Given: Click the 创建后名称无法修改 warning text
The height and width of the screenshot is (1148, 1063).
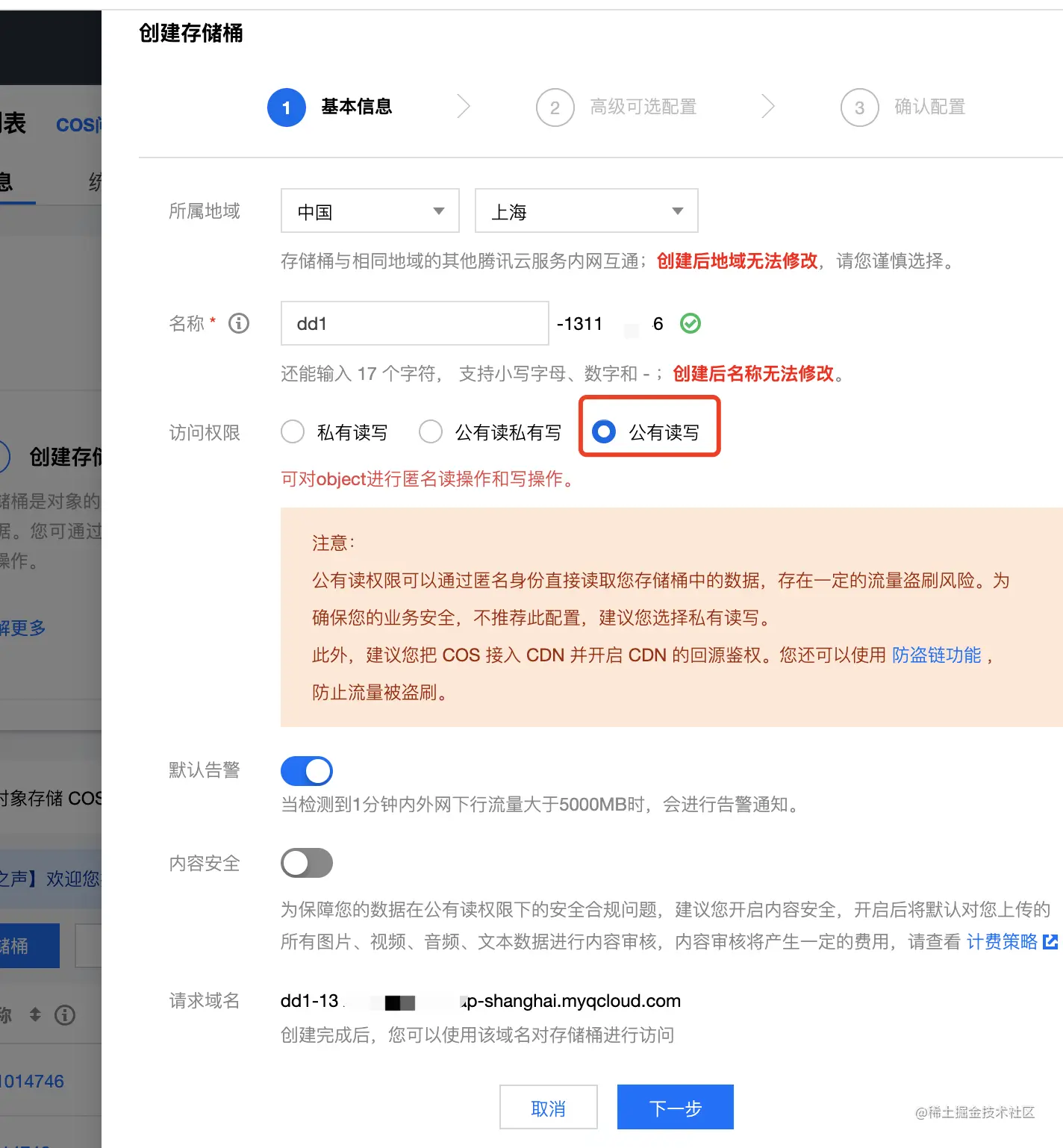Looking at the screenshot, I should point(753,373).
